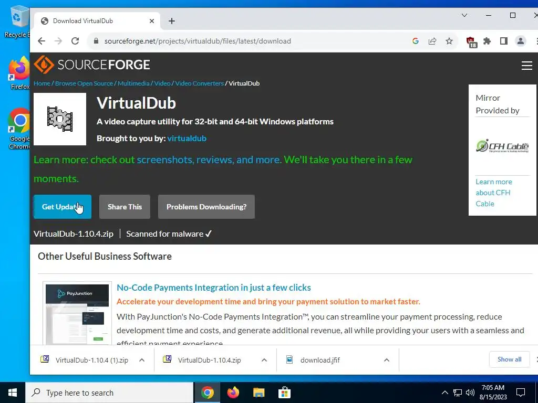Click the taskbar clock and date
538x403 pixels.
pos(493,393)
